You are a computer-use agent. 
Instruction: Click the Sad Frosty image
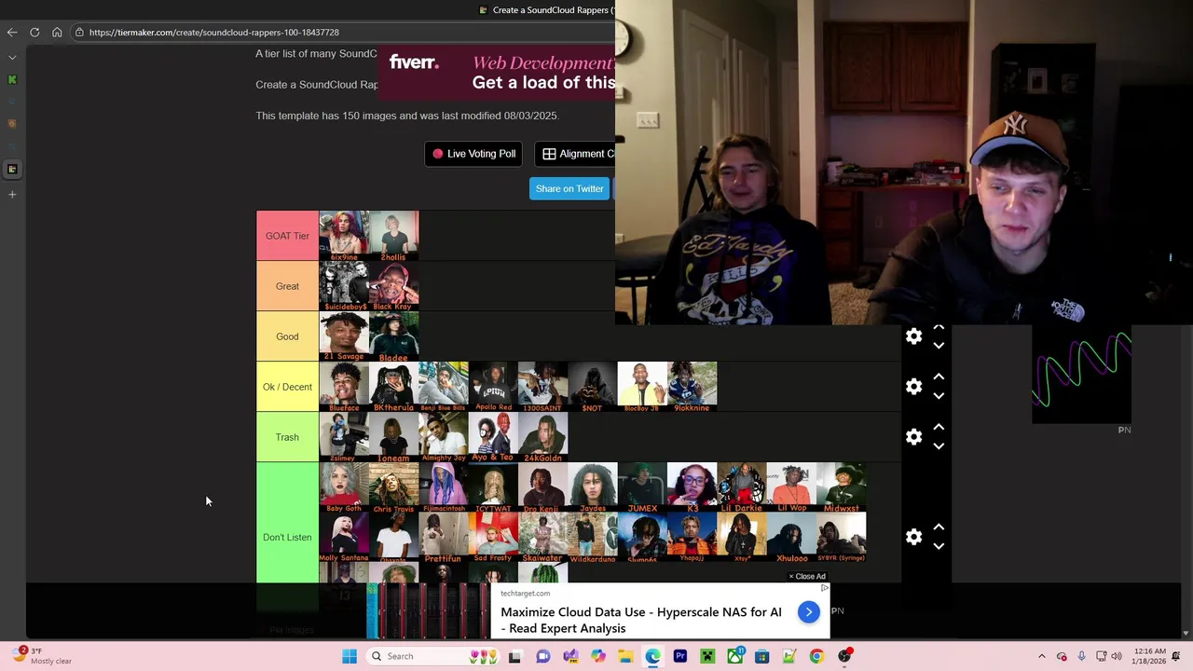[493, 538]
